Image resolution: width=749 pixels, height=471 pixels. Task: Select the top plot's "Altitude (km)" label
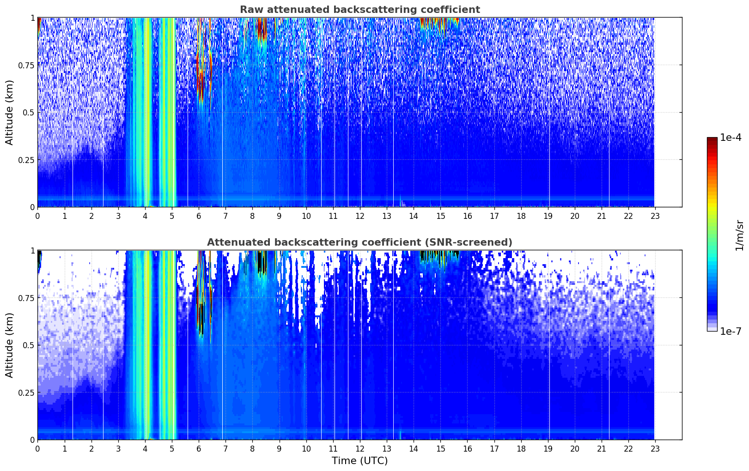[x=10, y=112]
